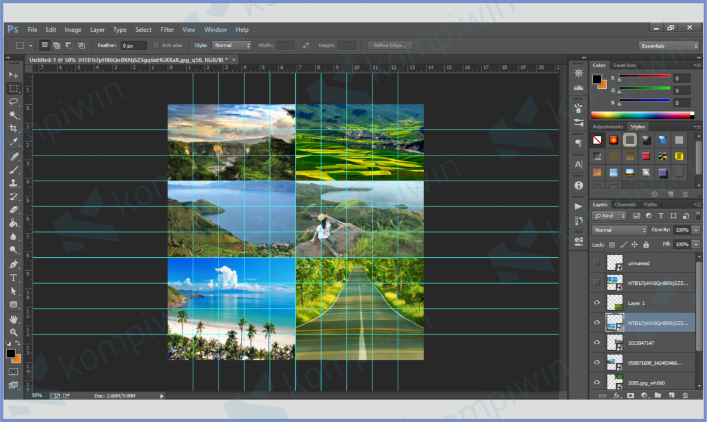Viewport: 707px width, 422px height.
Task: Open the Style dropdown set to Normal
Action: (231, 45)
